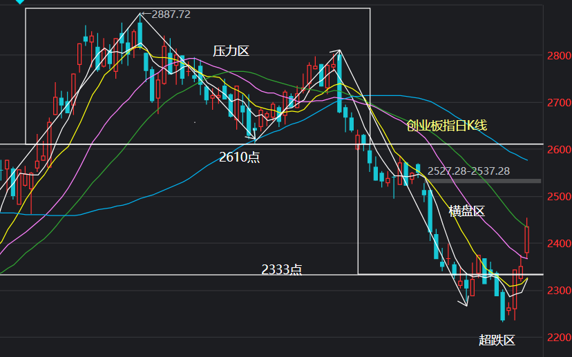Click the gray gap bar beside 2527.28-2537.28

(x=484, y=181)
